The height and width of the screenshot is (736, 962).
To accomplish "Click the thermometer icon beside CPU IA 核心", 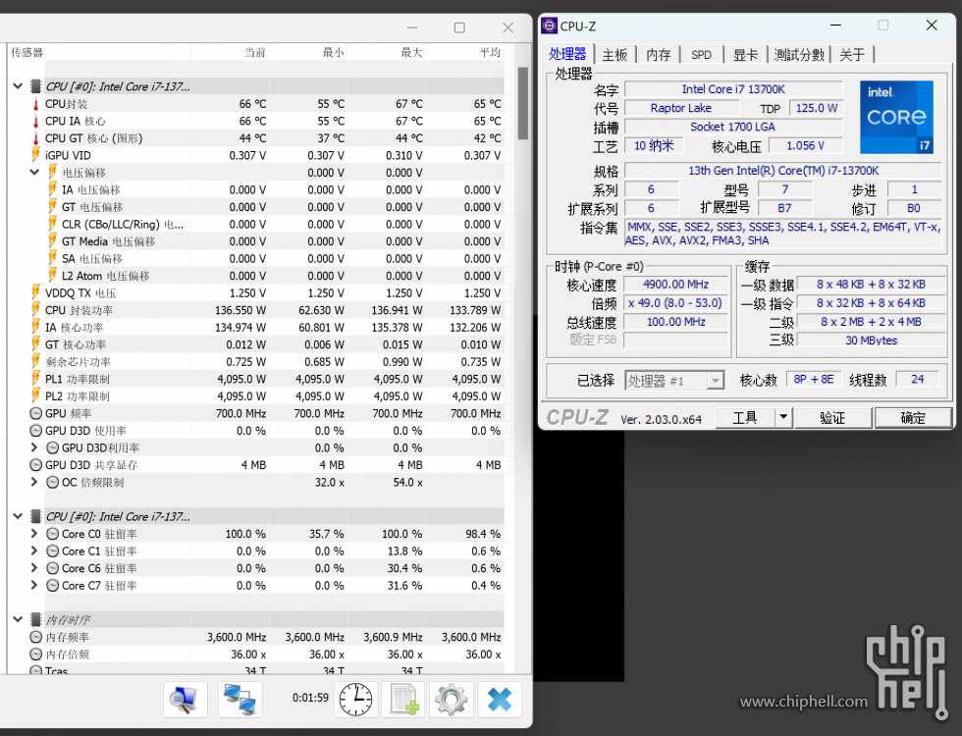I will 35,122.
